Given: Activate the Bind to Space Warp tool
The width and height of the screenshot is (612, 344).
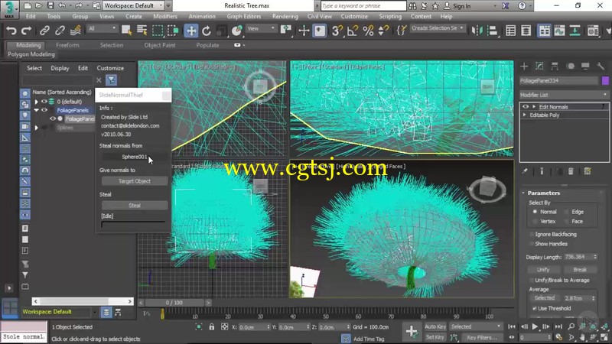Looking at the screenshot, I should click(75, 31).
